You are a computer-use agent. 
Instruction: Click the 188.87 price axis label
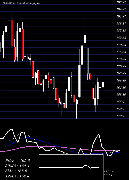coord(121,24)
